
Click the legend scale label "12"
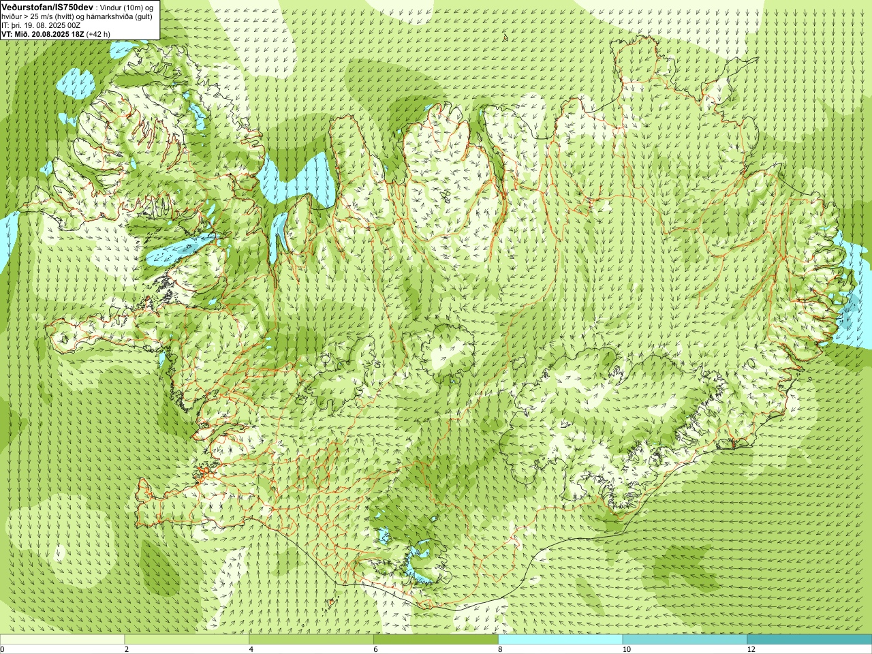tap(751, 649)
